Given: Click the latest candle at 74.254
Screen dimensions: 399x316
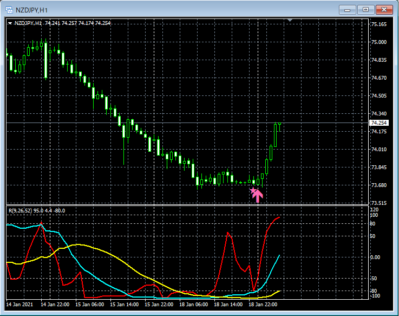Looking at the screenshot, I should pyautogui.click(x=276, y=134).
